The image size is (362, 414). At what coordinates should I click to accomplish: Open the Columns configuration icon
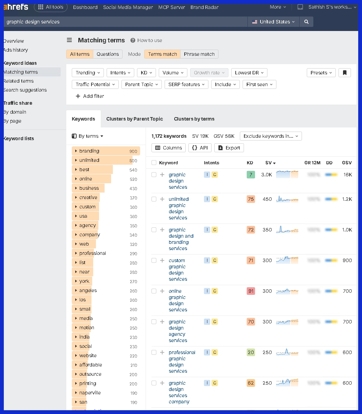tap(158, 147)
